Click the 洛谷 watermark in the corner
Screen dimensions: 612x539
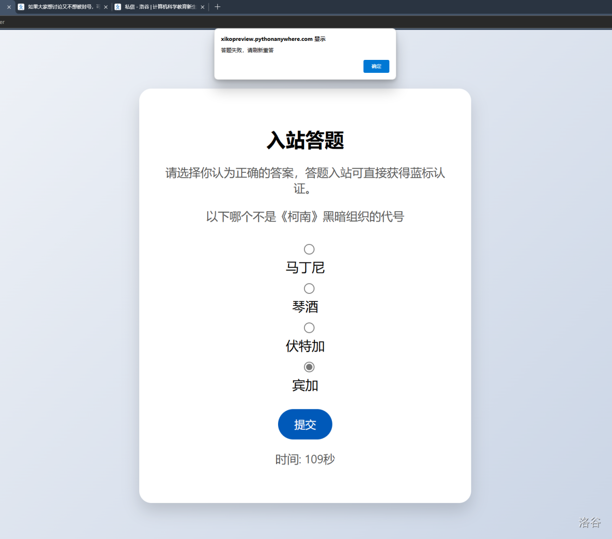coord(590,522)
